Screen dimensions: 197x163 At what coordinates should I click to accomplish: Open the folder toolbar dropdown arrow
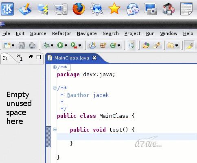[x=177, y=45]
